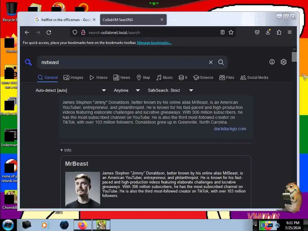Open the hamster Box taskbar app

coord(101,225)
